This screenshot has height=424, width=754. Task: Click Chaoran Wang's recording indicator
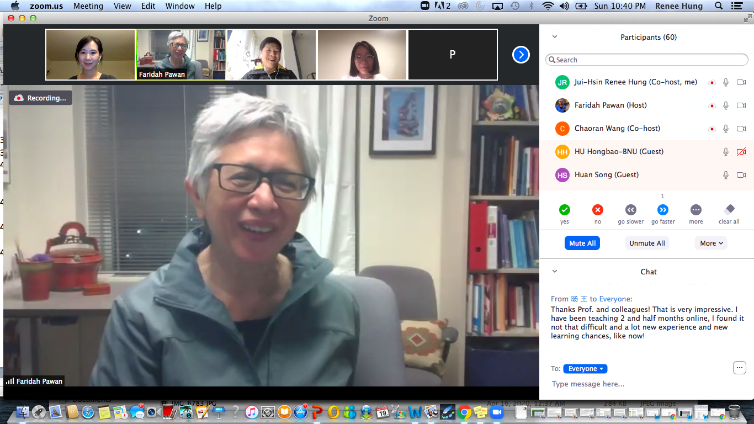tap(712, 129)
